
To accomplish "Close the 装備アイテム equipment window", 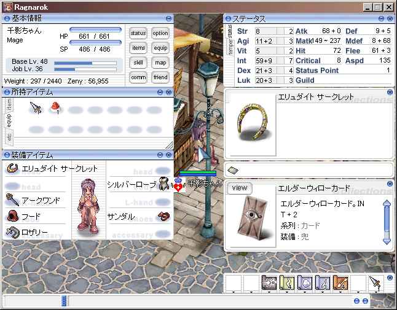I will [168, 155].
